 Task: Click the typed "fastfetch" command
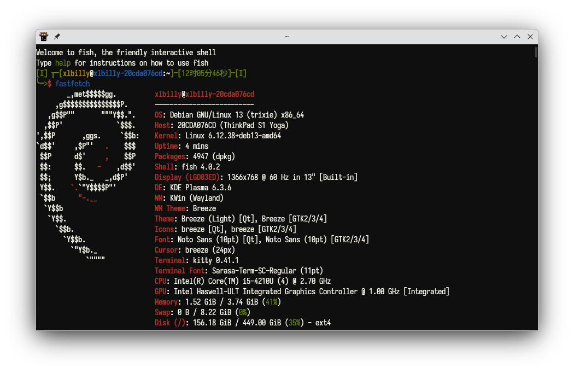(x=73, y=84)
